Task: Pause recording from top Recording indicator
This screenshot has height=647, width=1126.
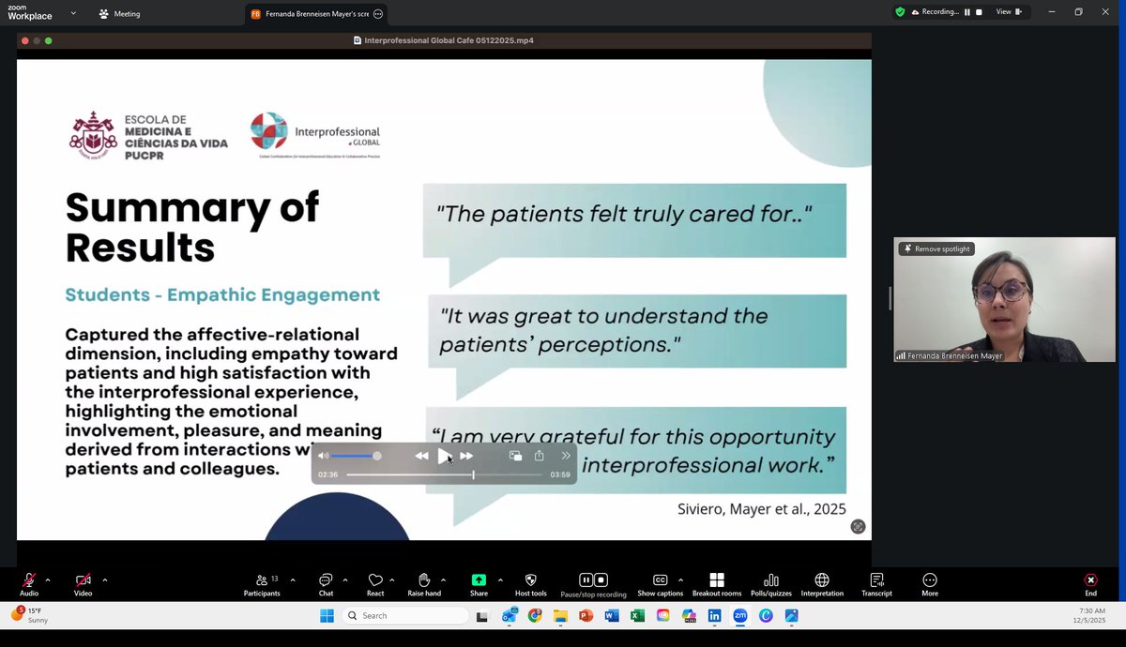Action: click(967, 12)
